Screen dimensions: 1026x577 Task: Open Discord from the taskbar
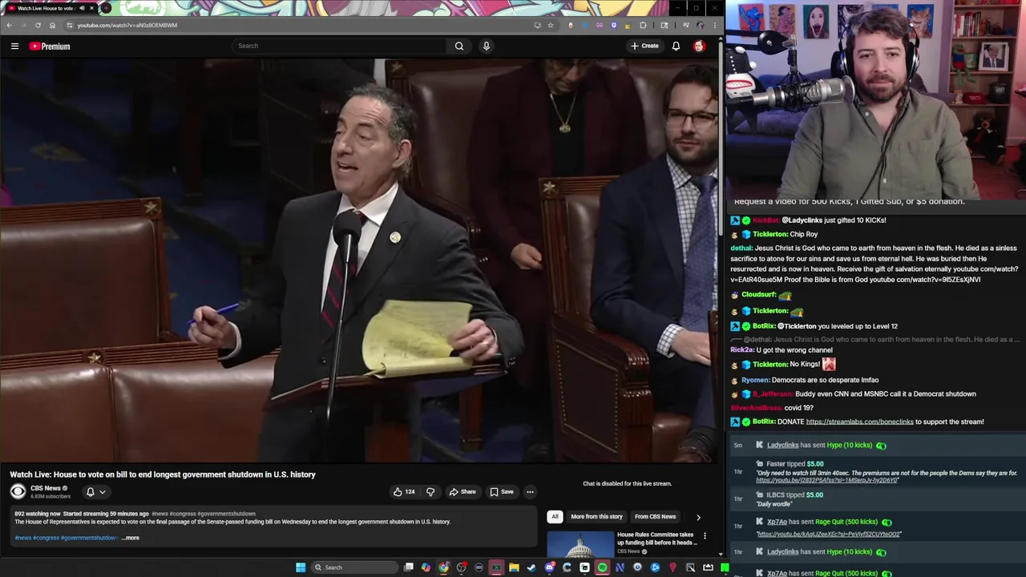click(x=549, y=567)
